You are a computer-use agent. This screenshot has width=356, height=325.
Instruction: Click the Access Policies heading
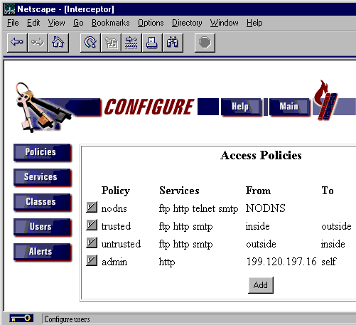coord(261,156)
